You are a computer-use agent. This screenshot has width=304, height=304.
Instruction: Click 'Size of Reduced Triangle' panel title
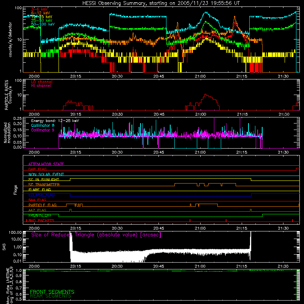(96, 235)
